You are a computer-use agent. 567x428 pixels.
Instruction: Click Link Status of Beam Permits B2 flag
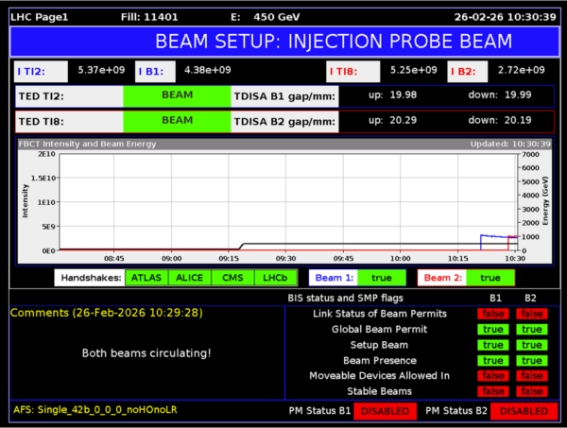pos(531,314)
